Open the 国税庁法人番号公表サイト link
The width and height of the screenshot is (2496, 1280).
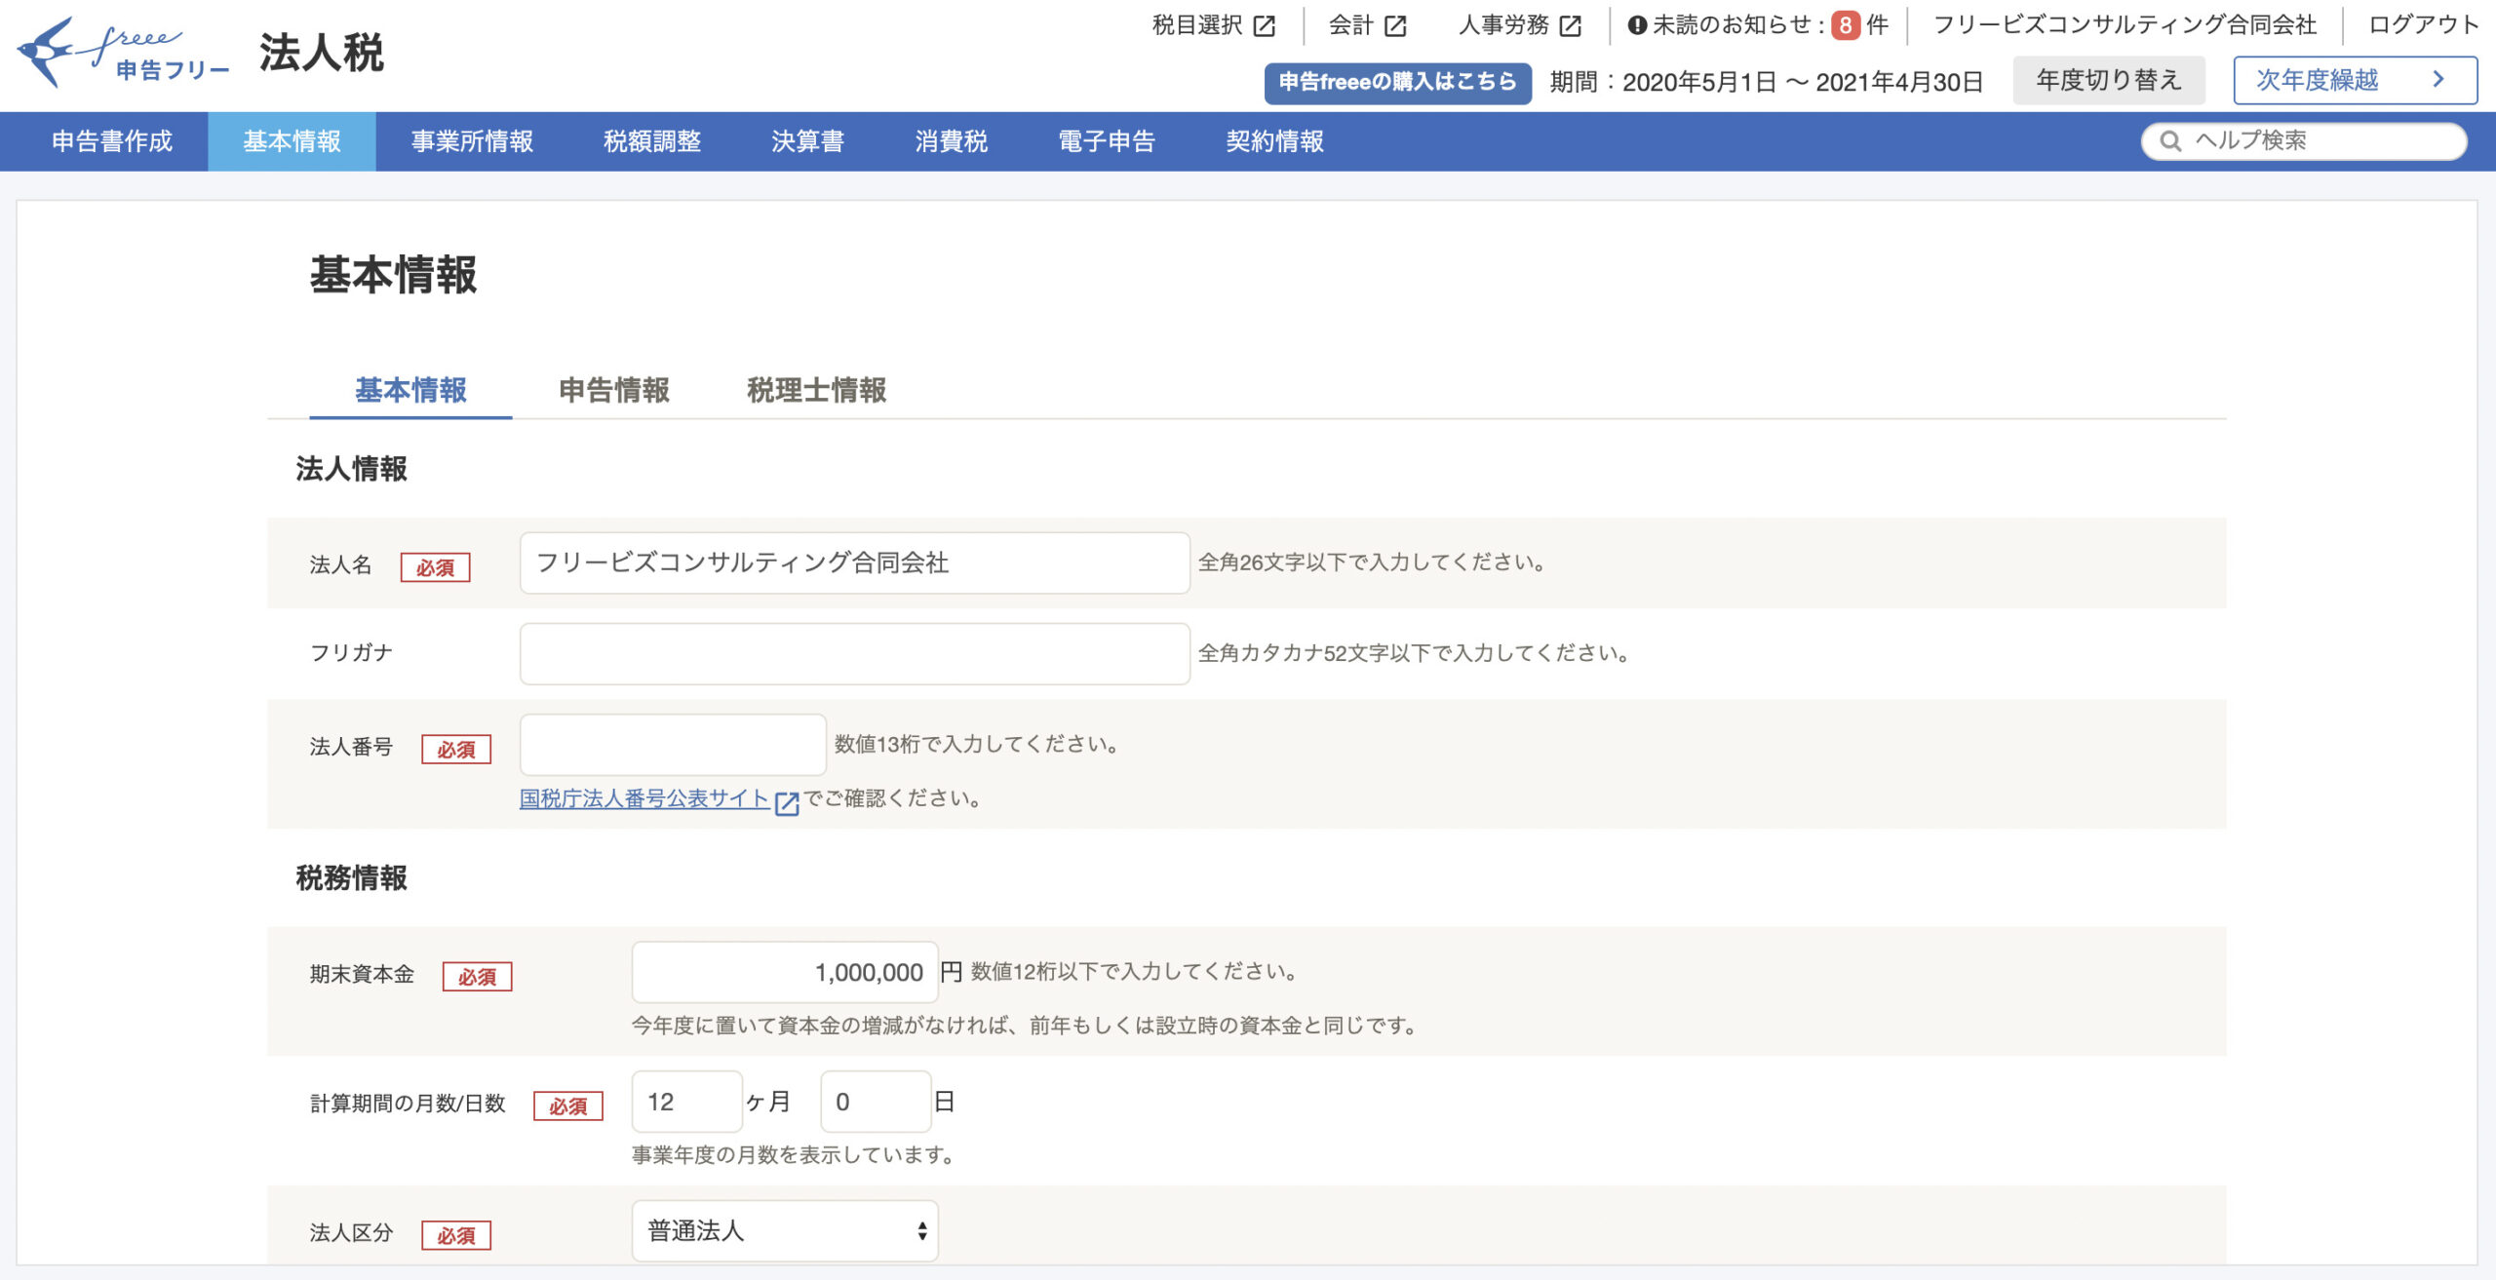click(x=644, y=798)
